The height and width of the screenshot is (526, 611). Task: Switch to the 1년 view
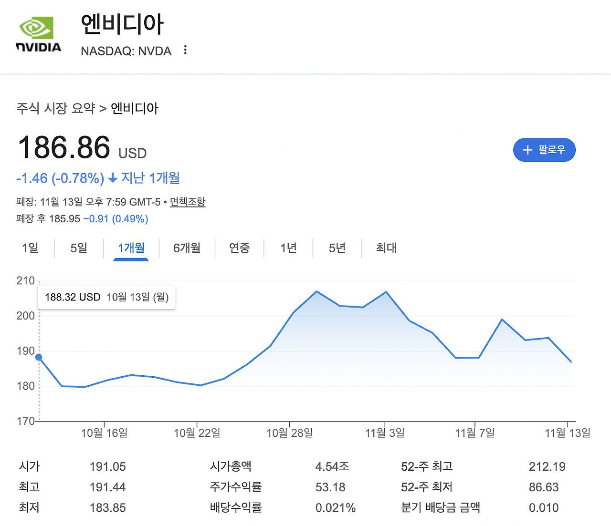click(288, 248)
